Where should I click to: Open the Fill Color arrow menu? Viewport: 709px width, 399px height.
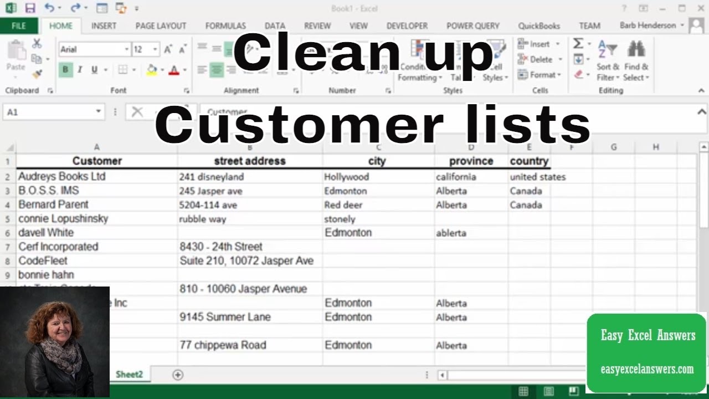pyautogui.click(x=162, y=70)
